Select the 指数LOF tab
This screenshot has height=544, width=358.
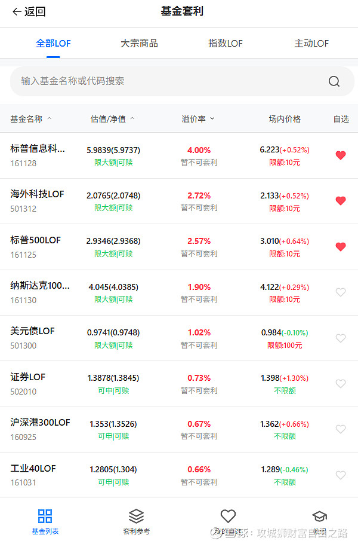(x=225, y=43)
